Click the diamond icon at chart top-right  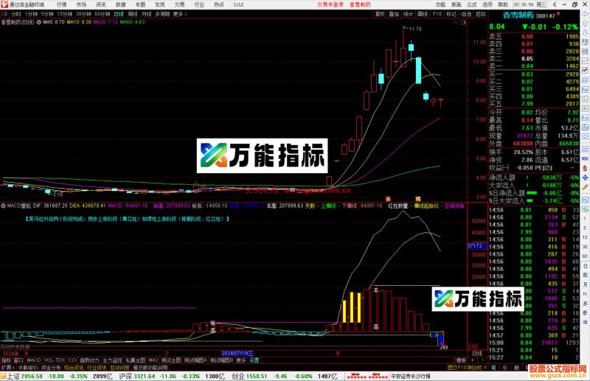456,22
